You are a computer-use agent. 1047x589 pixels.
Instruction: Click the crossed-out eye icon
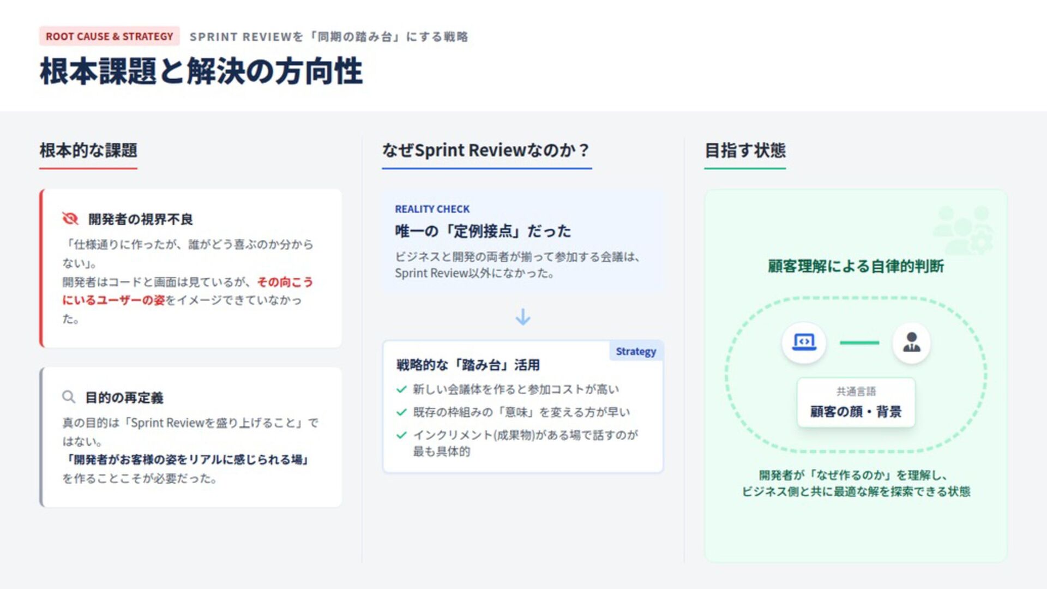(x=70, y=219)
